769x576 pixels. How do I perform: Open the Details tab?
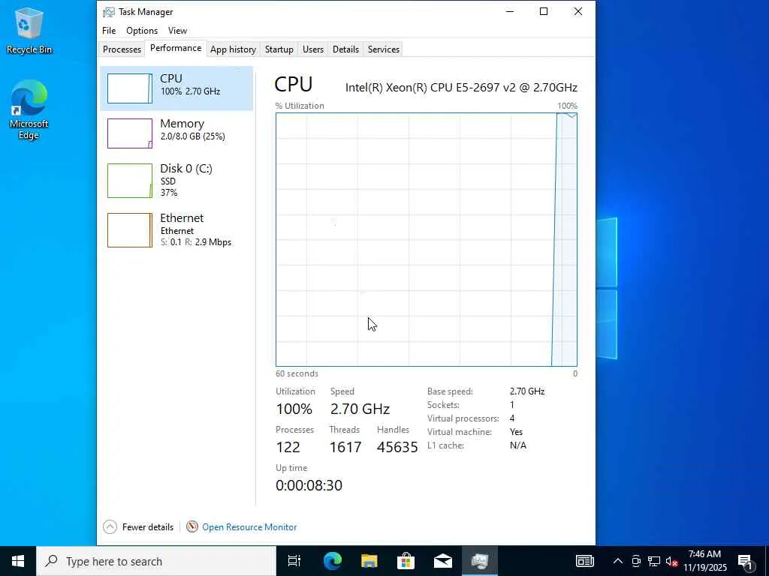[x=345, y=49]
